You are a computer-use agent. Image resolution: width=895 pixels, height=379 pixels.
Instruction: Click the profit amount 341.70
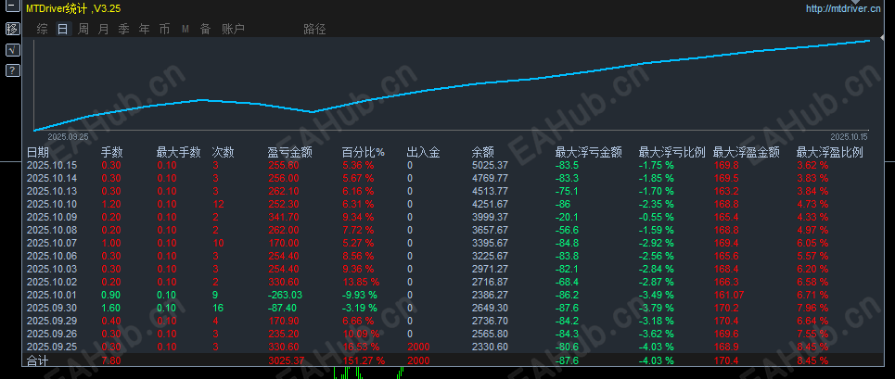(x=283, y=217)
